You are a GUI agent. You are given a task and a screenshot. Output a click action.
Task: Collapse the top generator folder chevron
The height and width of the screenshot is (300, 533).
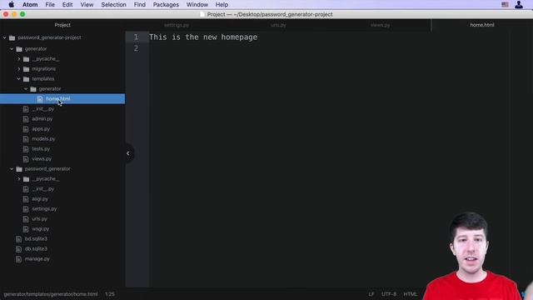[12, 49]
